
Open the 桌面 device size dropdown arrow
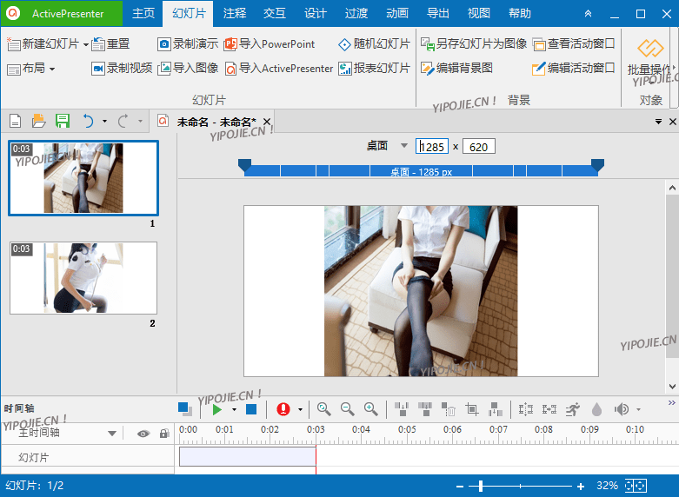(x=403, y=146)
